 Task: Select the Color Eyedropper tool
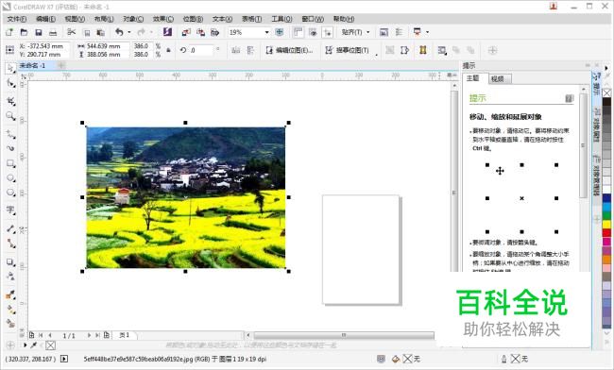[x=10, y=294]
